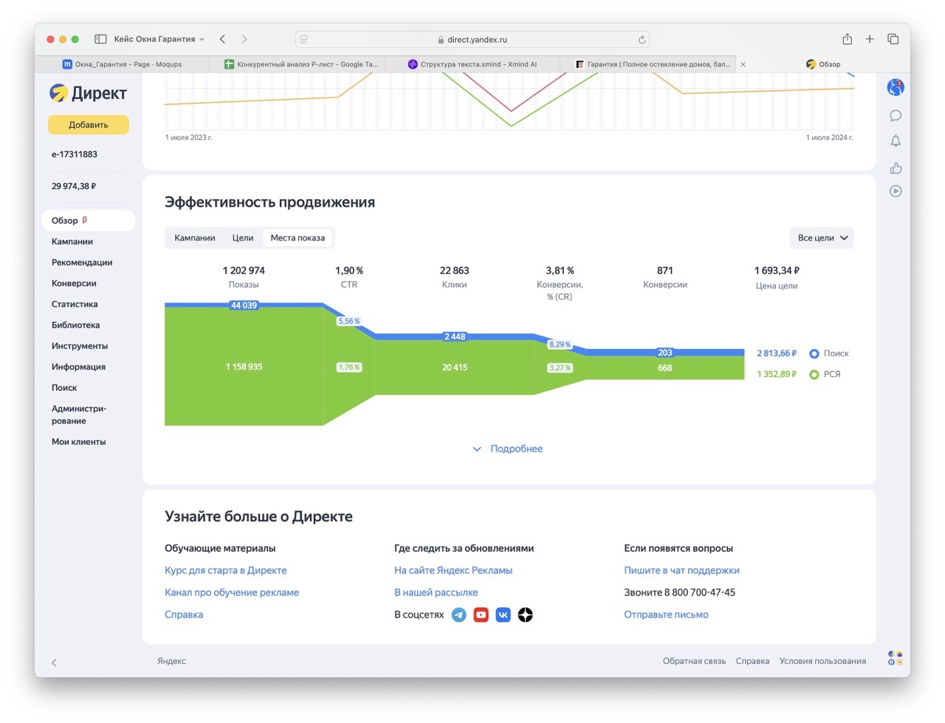
Task: Open the YouTube social link
Action: (481, 615)
